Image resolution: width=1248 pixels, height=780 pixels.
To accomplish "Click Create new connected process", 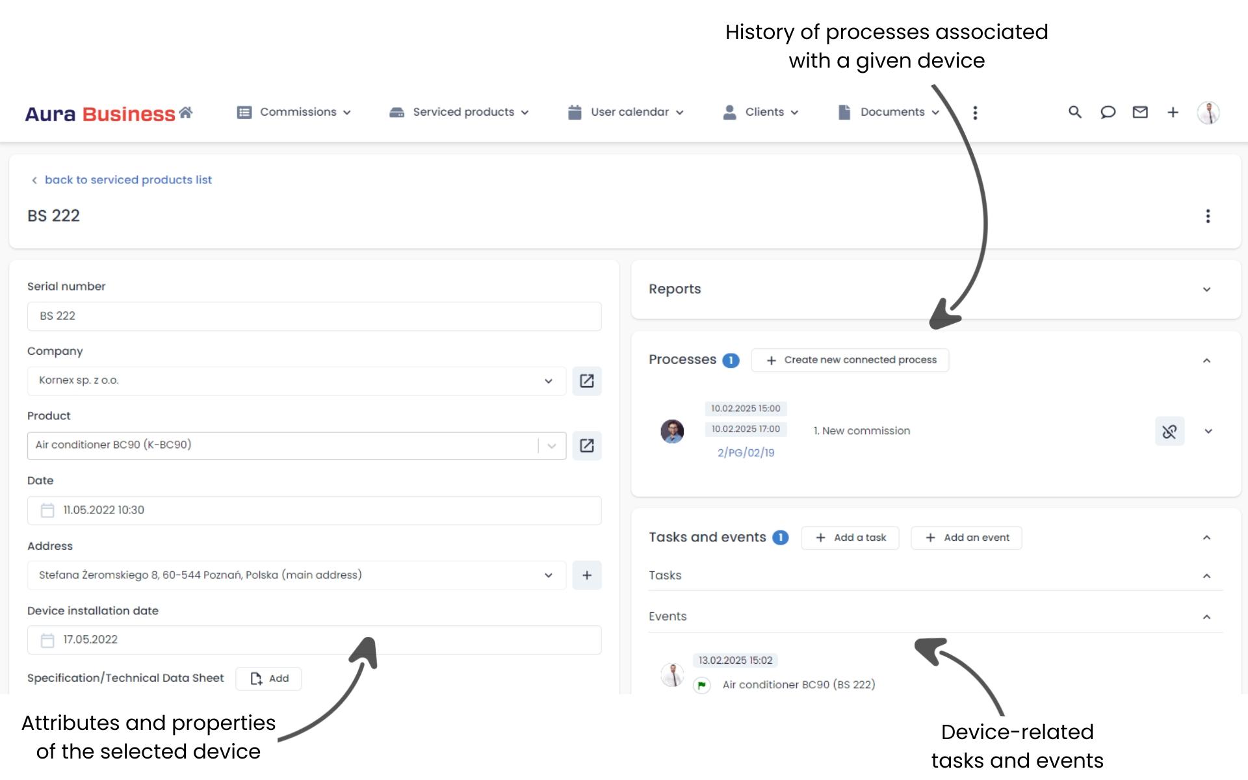I will 850,359.
